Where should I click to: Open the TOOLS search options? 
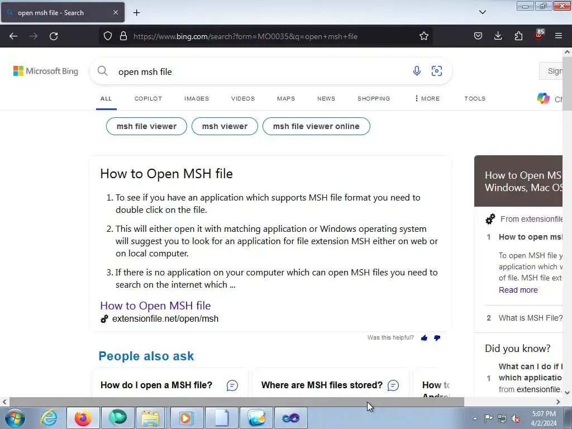click(x=475, y=99)
